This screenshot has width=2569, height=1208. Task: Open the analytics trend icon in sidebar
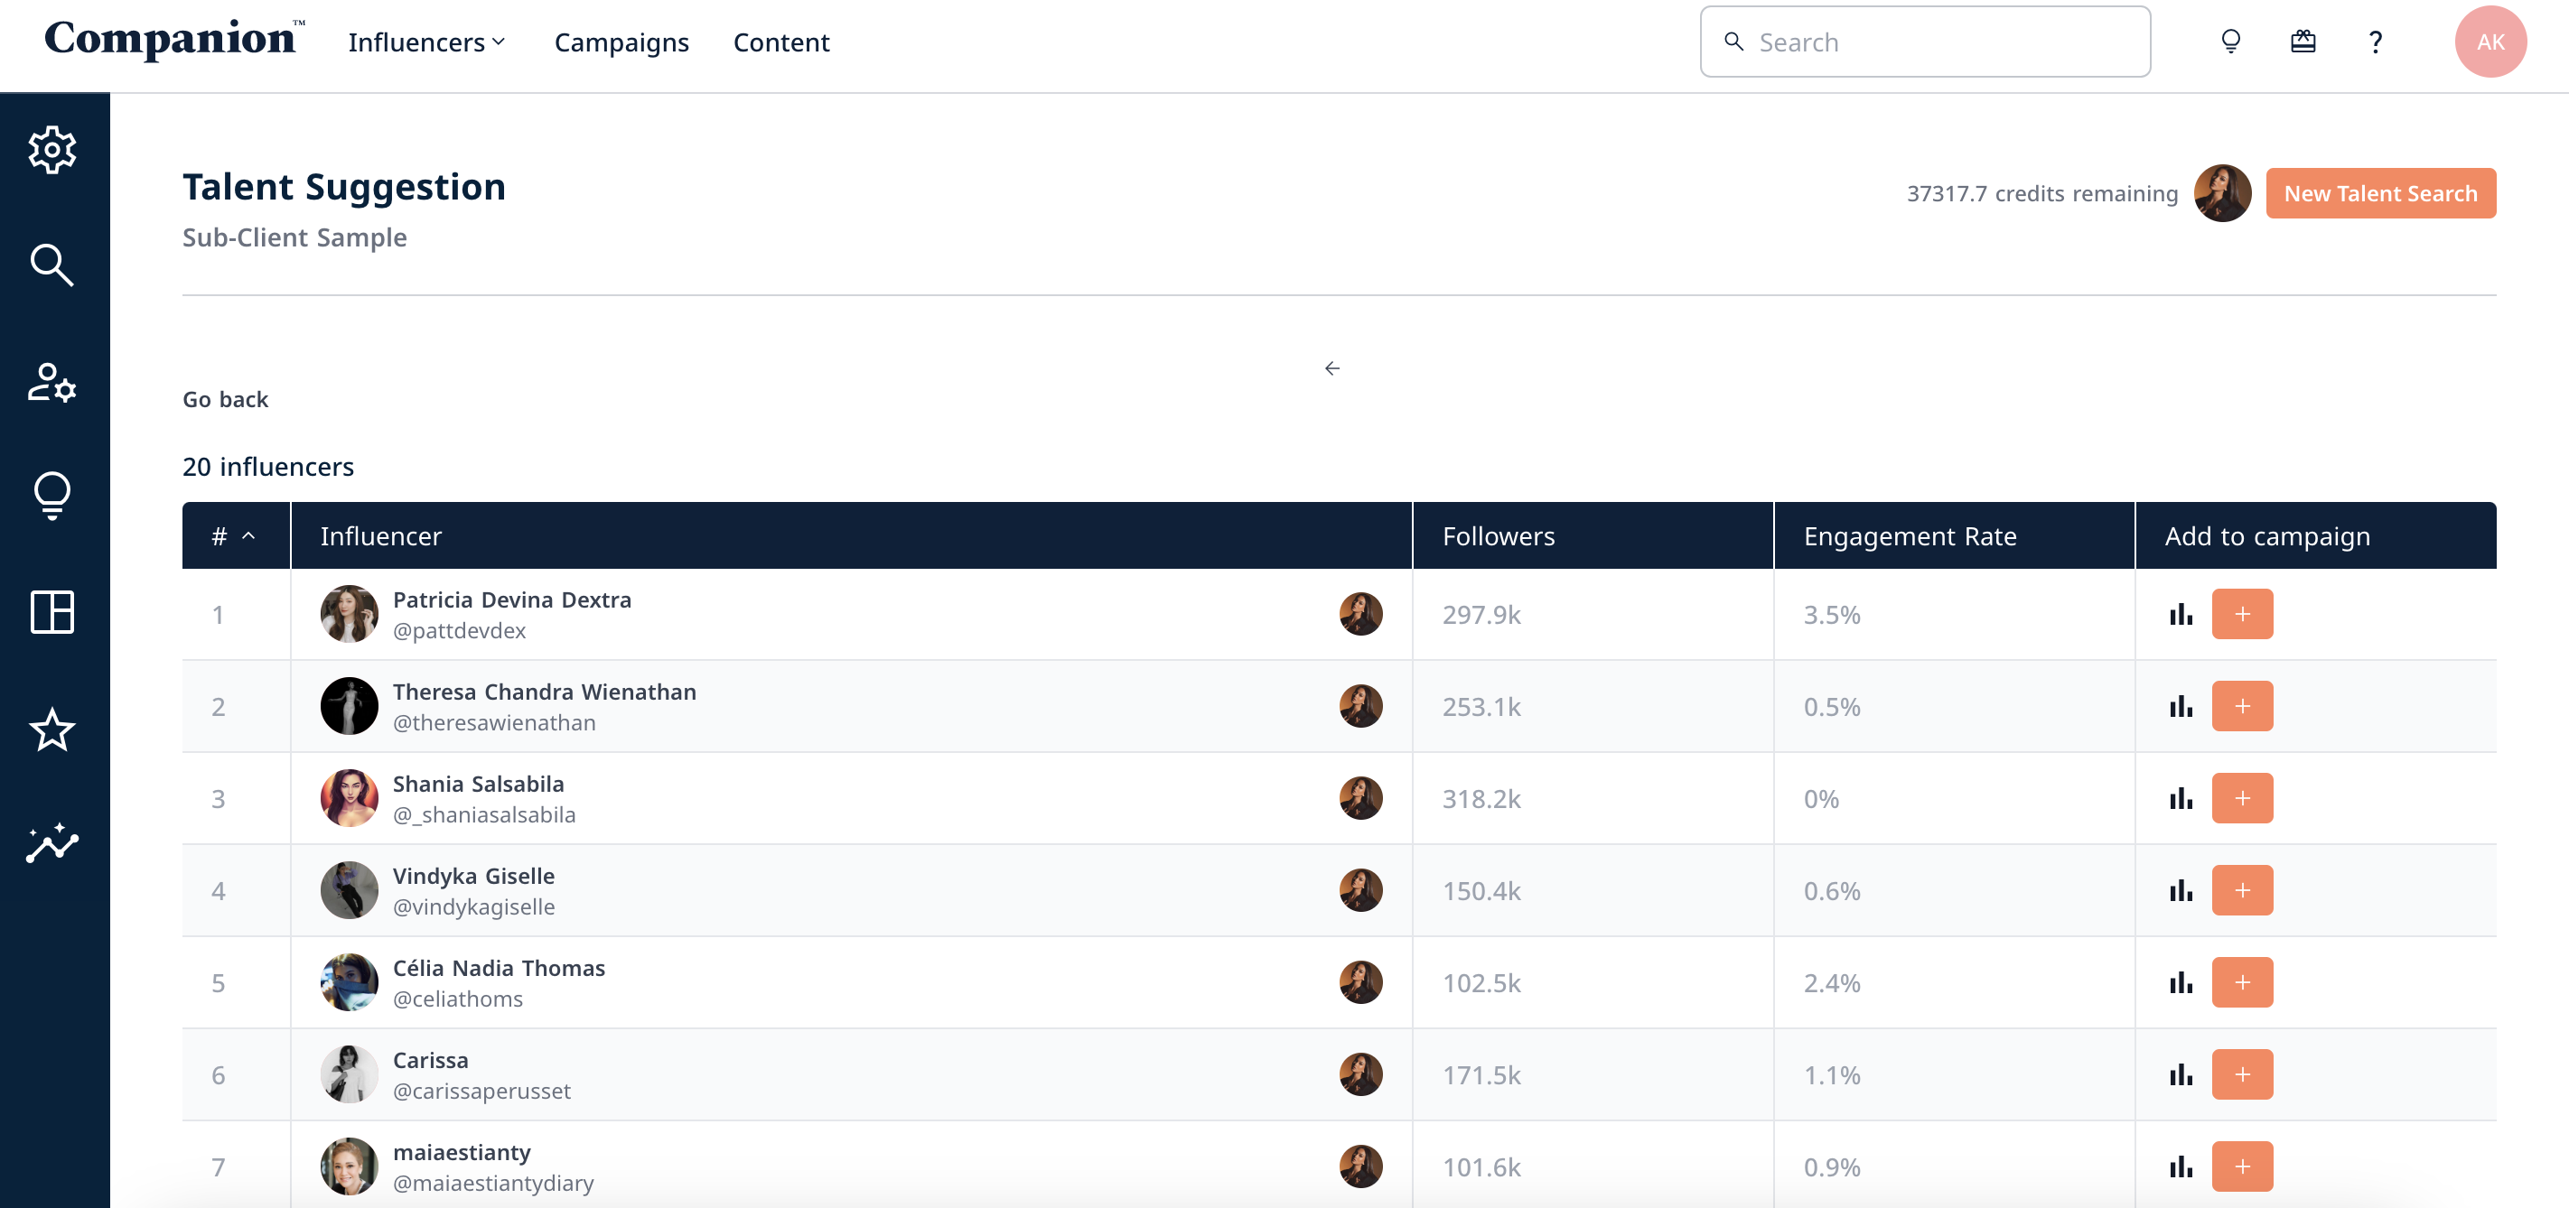pos(51,843)
